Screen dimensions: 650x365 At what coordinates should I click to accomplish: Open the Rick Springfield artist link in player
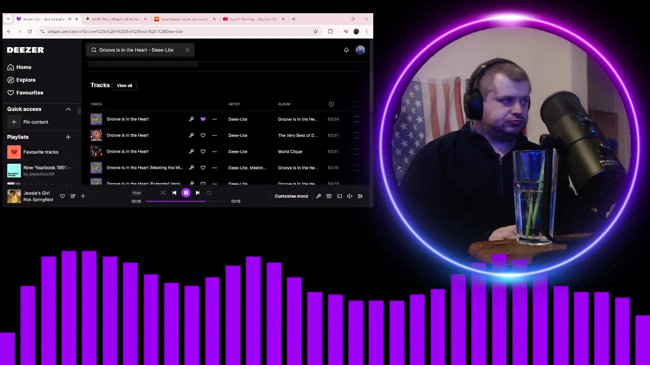38,200
